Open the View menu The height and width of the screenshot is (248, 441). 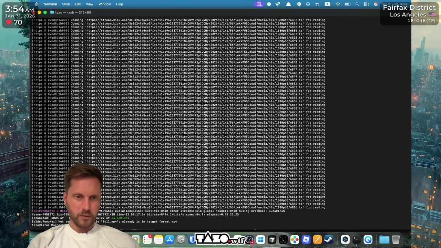tap(90, 4)
